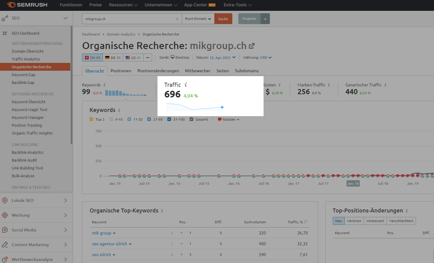
Task: Click the Content Marketing pencil icon
Action: [x=5, y=245]
